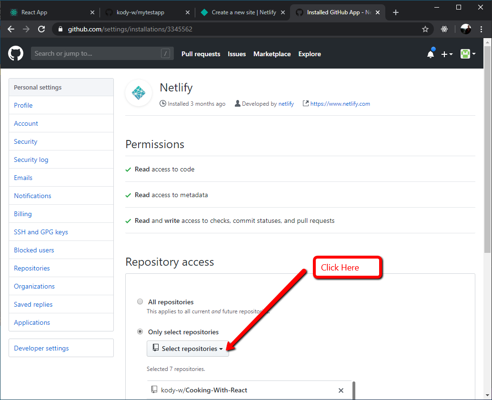Focus the Search or jump to field
Screen dimensions: 492x400
102,53
